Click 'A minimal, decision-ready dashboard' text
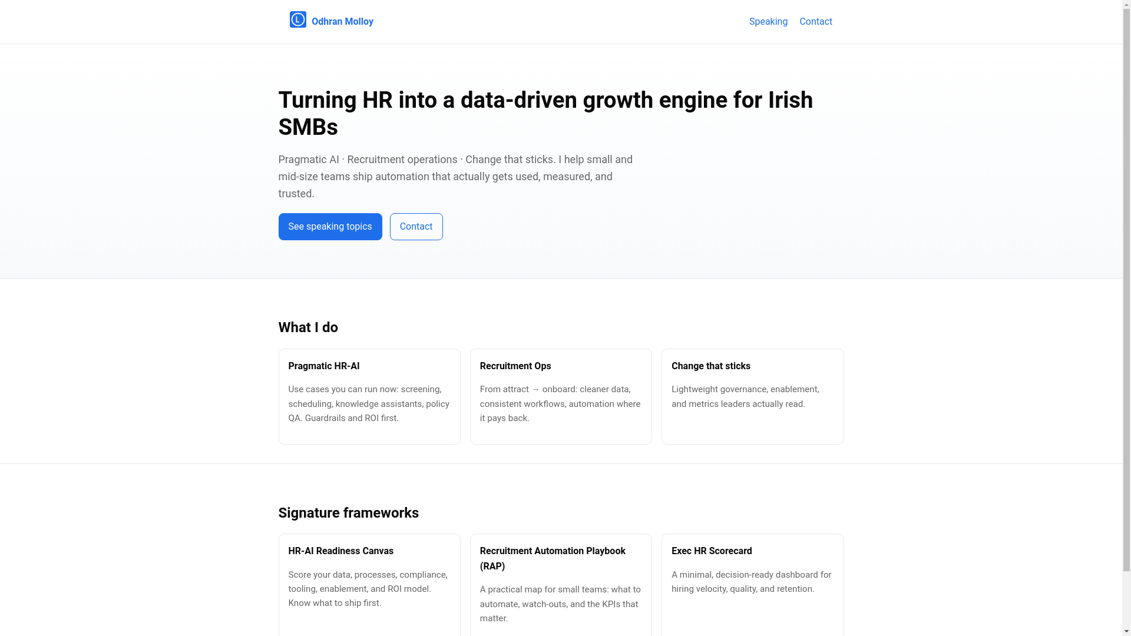 752,582
